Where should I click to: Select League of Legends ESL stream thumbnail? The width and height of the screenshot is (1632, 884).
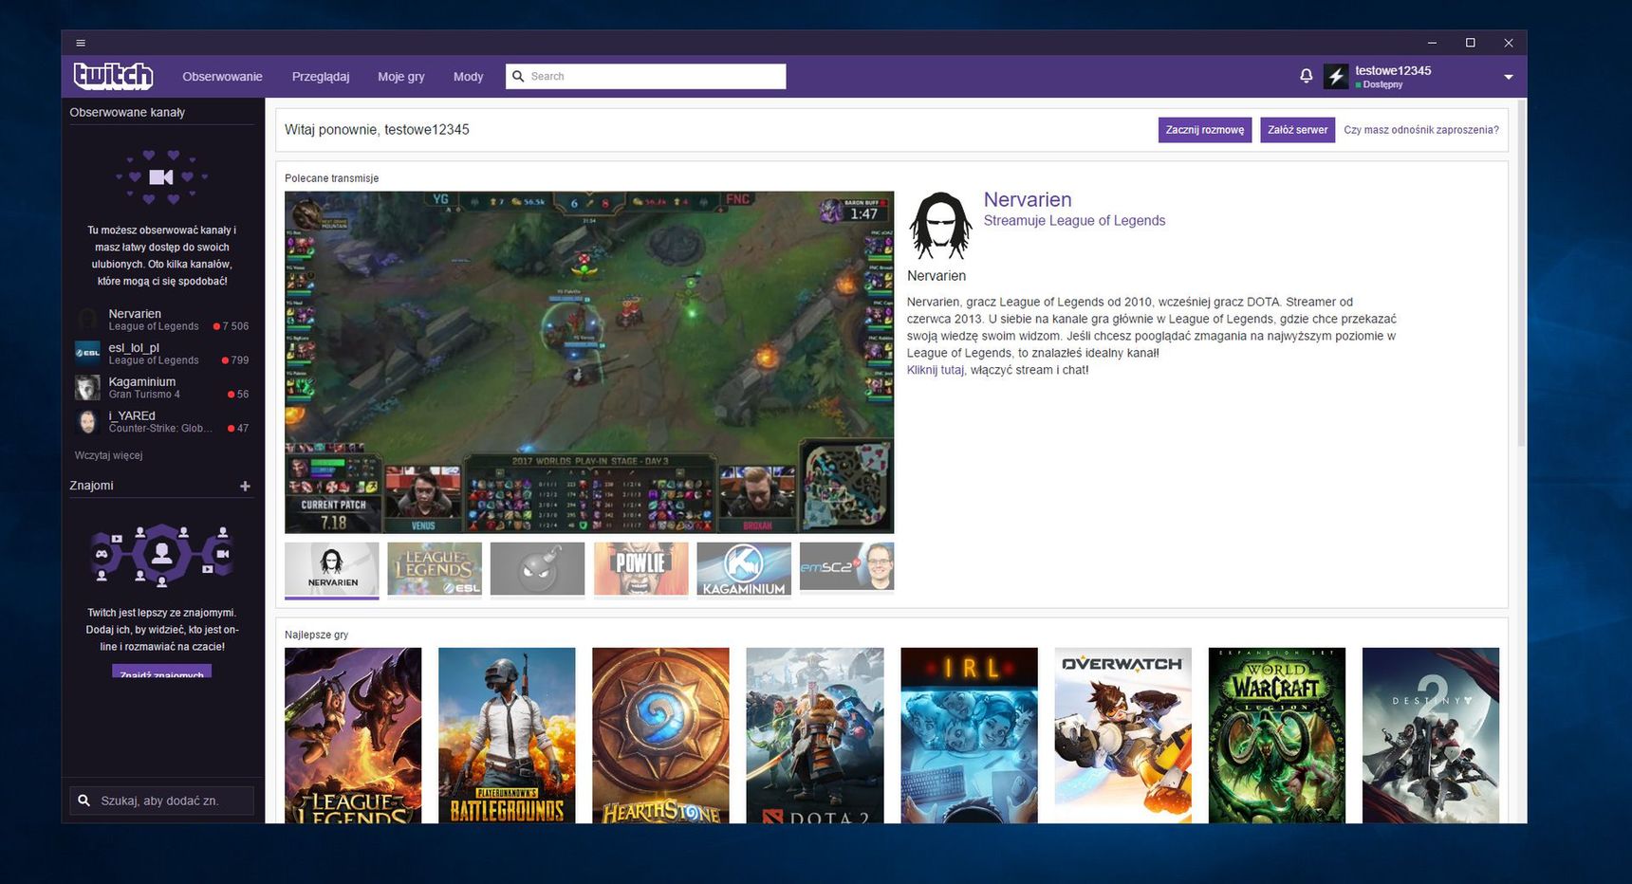[435, 569]
